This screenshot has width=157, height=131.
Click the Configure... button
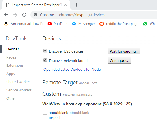119,61
